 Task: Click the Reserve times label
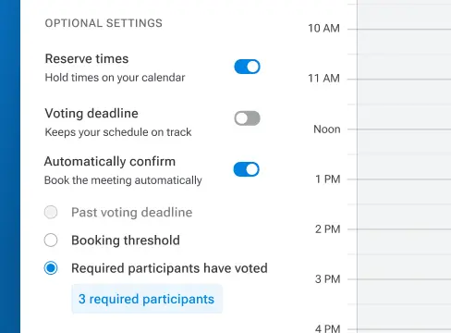pos(87,58)
